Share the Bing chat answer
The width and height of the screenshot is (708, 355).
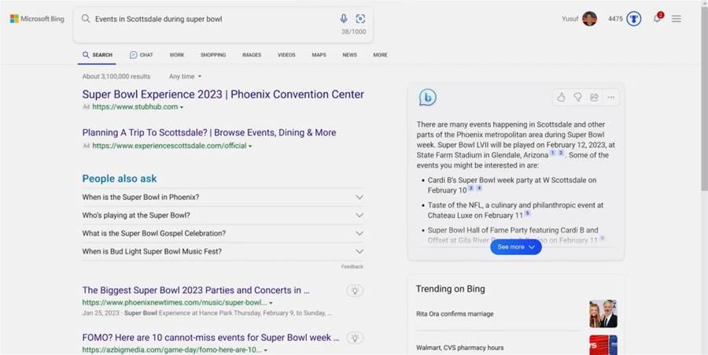click(594, 97)
